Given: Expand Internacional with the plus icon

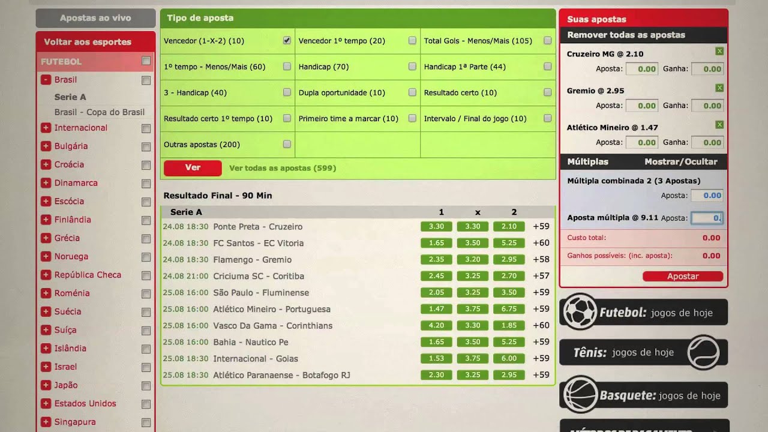Looking at the screenshot, I should (x=46, y=128).
